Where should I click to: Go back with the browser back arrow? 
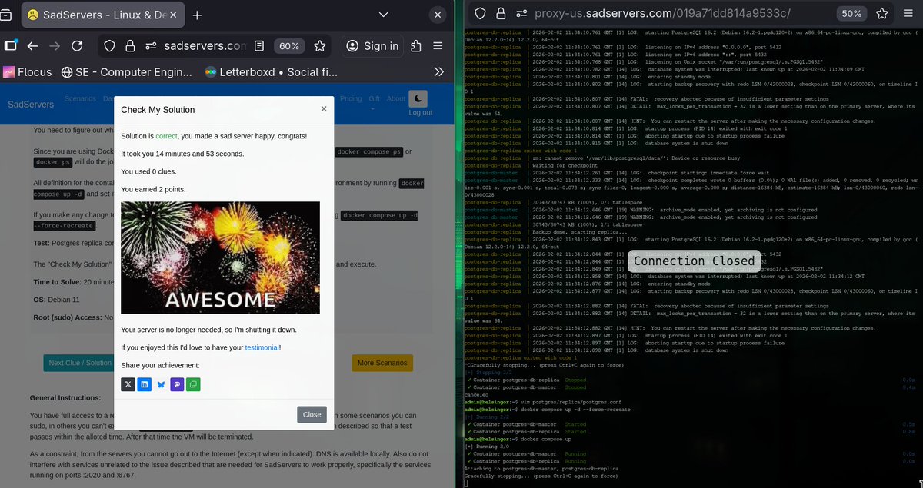click(x=32, y=46)
